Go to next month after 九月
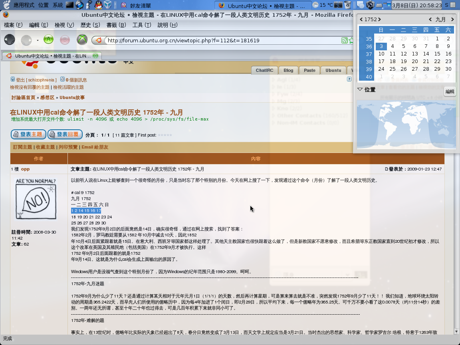Viewport: 460px width, 345px height. click(x=452, y=19)
